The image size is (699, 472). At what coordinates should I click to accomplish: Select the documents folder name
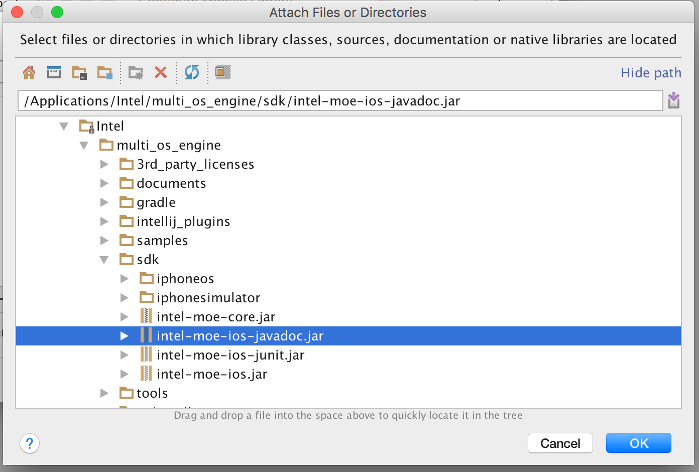171,183
